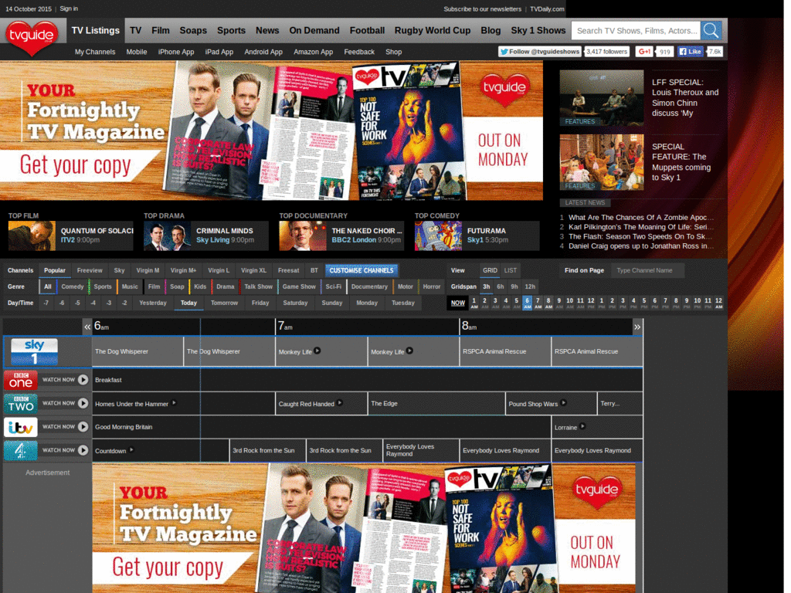Select the Virgin XL channels tab
Viewport: 791px width, 593px height.
253,270
